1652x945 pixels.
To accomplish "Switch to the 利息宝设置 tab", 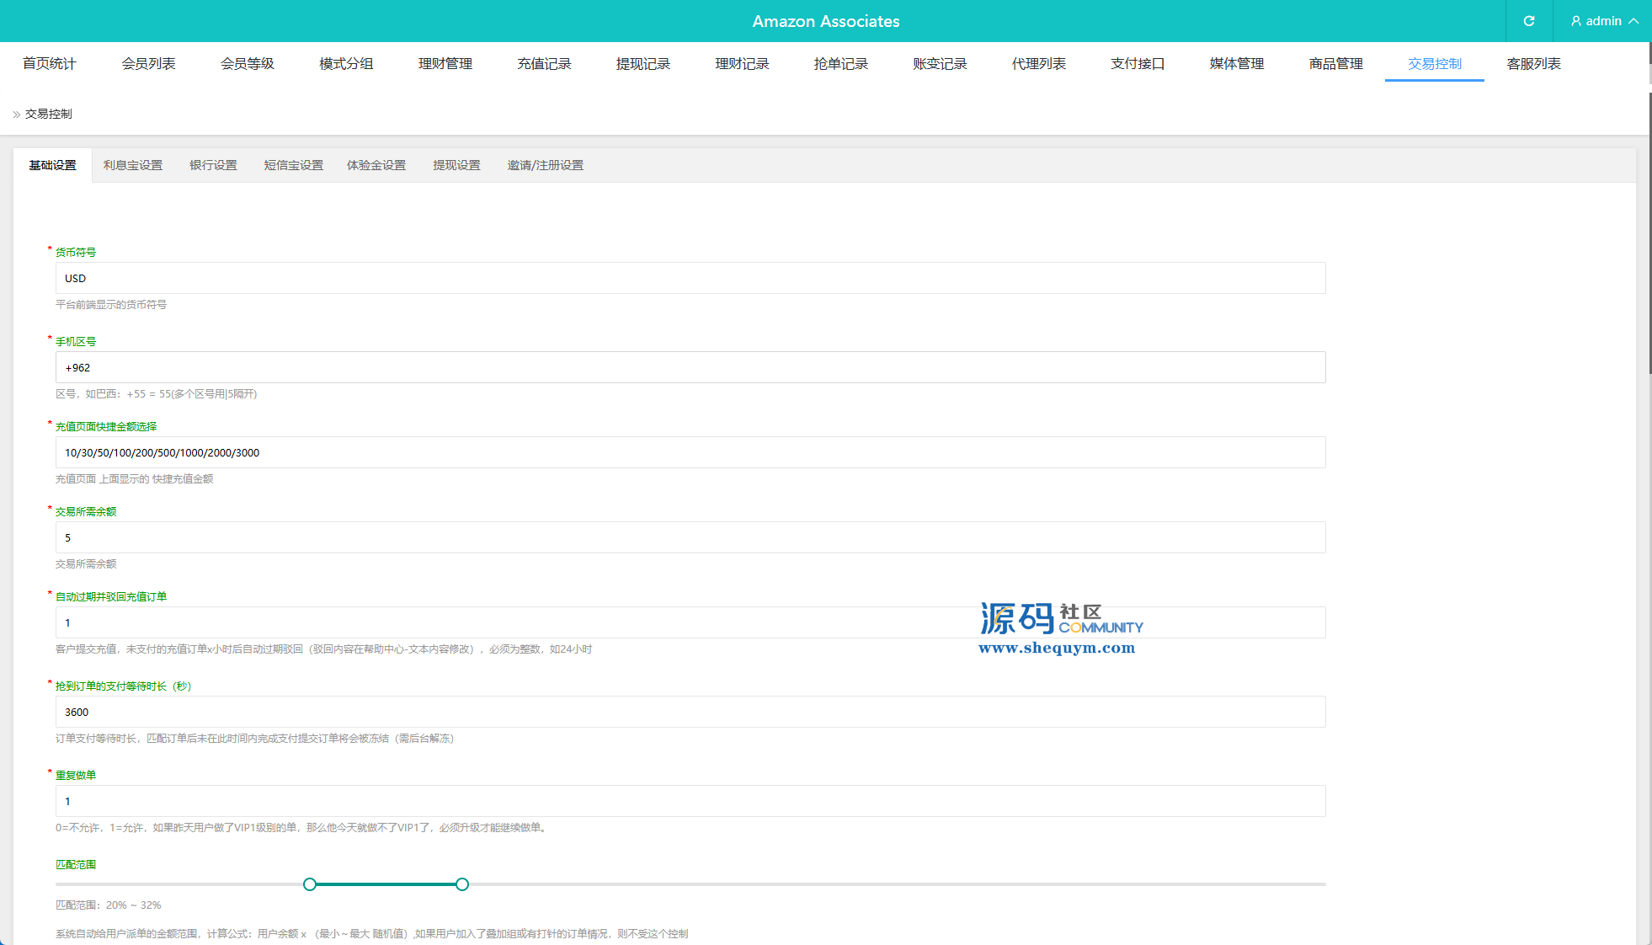I will (x=133, y=165).
